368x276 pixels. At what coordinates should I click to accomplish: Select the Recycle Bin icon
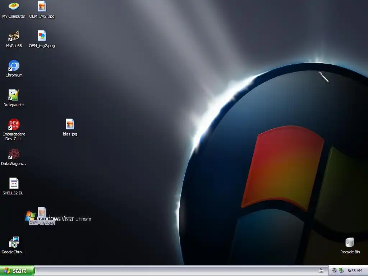[350, 242]
